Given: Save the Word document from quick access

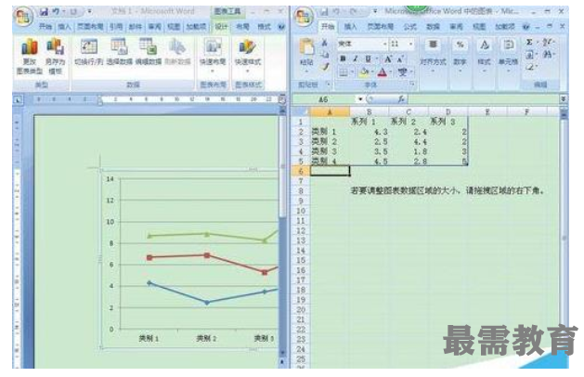Looking at the screenshot, I should point(44,12).
